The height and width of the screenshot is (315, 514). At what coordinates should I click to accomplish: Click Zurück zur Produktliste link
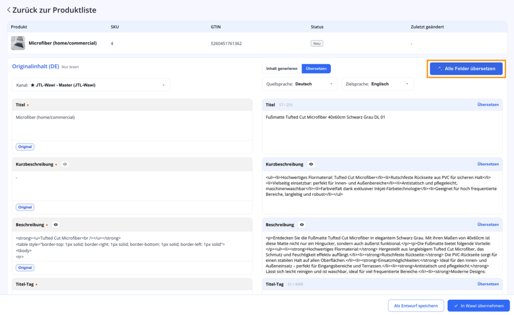tap(54, 10)
